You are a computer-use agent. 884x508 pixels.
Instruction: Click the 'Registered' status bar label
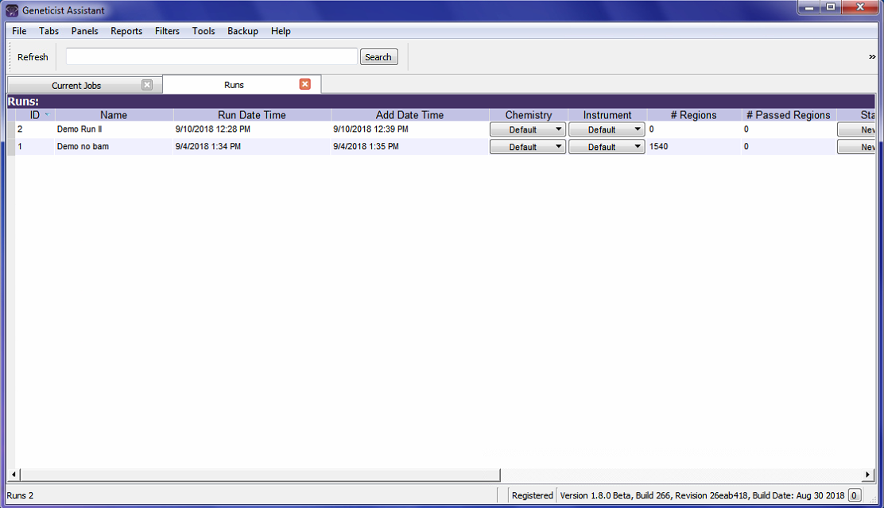[532, 495]
